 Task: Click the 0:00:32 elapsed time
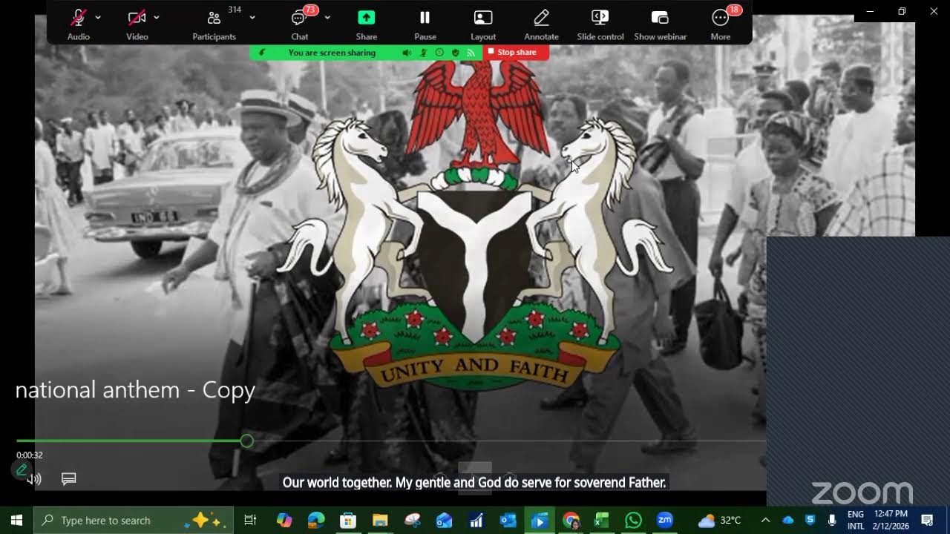point(30,455)
